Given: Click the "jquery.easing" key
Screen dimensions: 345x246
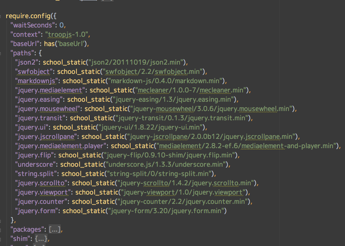Looking at the screenshot, I should pyautogui.click(x=39, y=99).
